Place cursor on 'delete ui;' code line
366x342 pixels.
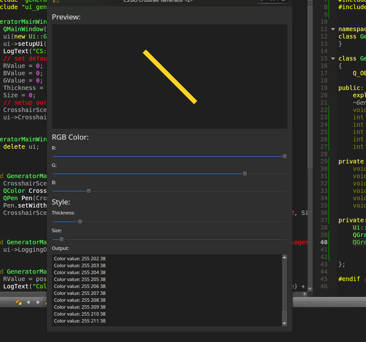coord(21,147)
